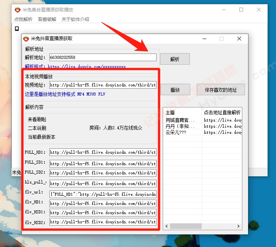Click the small square icon under the menu bar

click(17, 28)
